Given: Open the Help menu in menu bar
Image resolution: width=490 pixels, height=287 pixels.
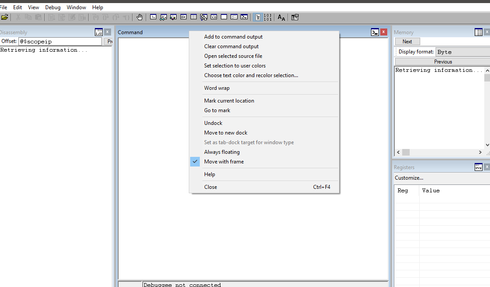Looking at the screenshot, I should pyautogui.click(x=97, y=7).
